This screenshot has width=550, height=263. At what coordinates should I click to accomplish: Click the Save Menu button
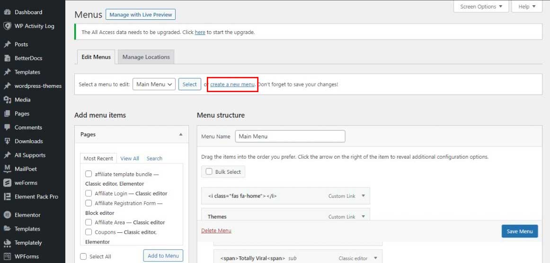[520, 231]
